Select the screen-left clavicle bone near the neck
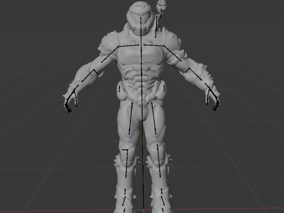Image resolution: width=284 pixels, height=213 pixels. coord(128,46)
